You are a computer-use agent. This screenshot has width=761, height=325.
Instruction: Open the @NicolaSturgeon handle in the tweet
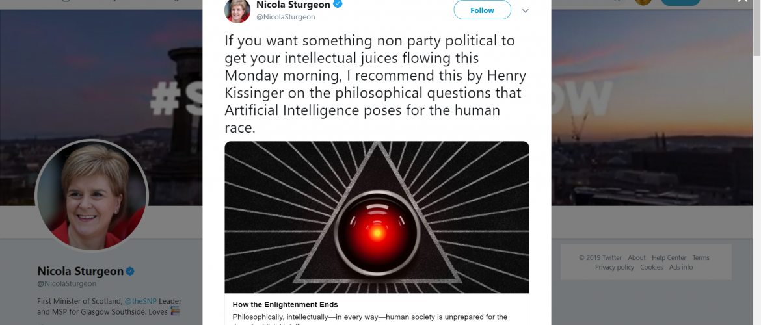286,17
